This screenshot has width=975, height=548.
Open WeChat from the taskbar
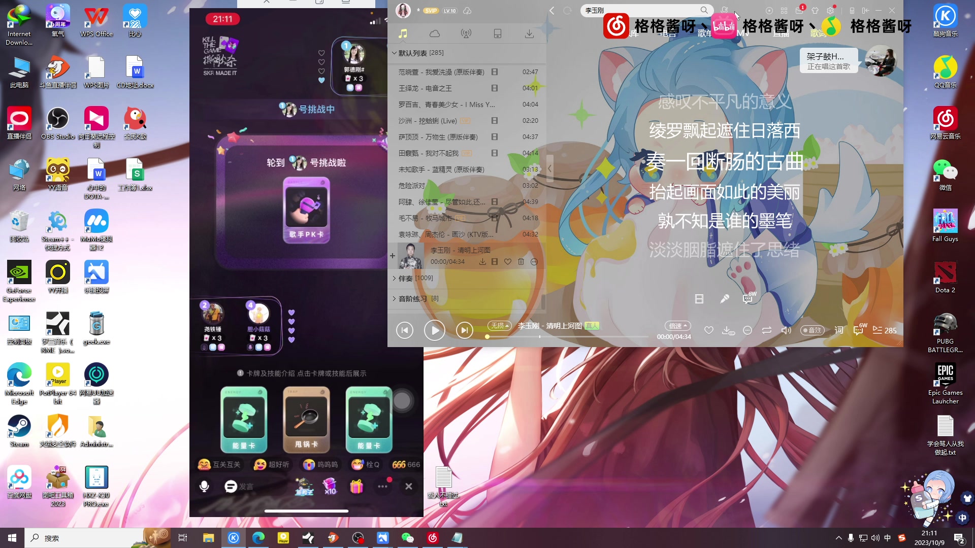(x=408, y=538)
